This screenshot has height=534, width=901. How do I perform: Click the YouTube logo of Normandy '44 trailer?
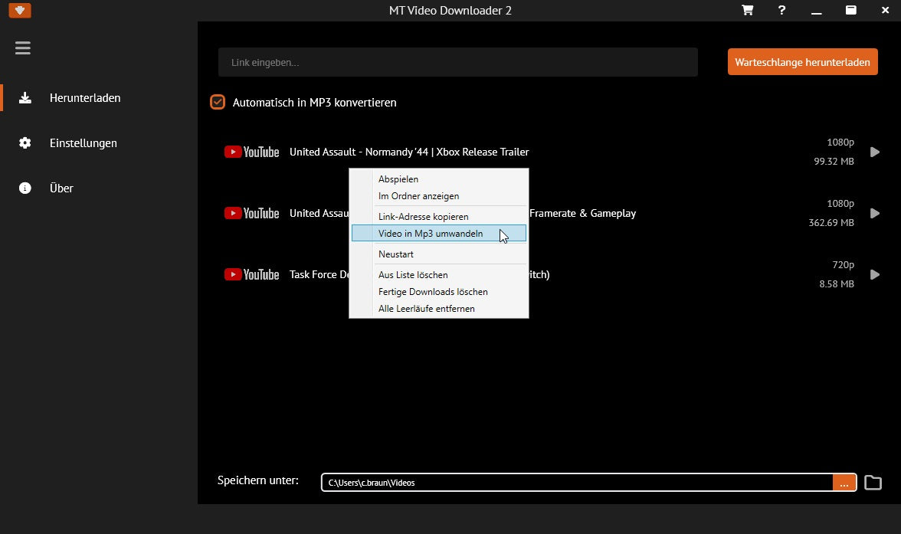coord(251,152)
